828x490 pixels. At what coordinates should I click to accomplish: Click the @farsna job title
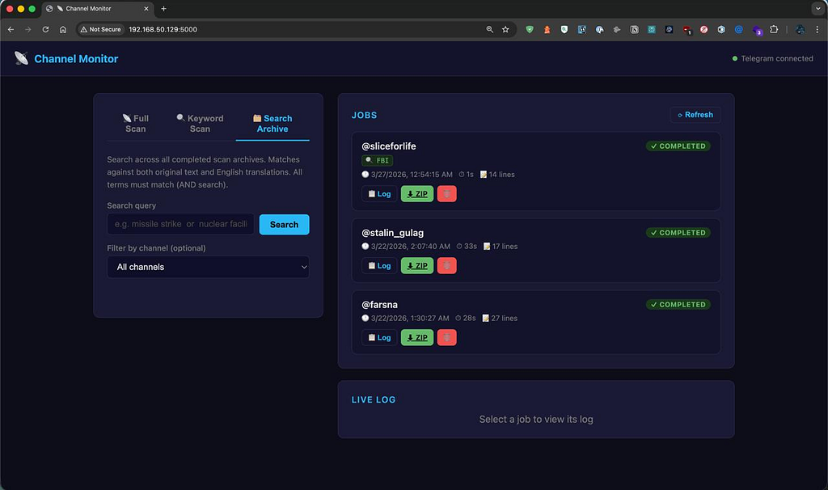[380, 305]
